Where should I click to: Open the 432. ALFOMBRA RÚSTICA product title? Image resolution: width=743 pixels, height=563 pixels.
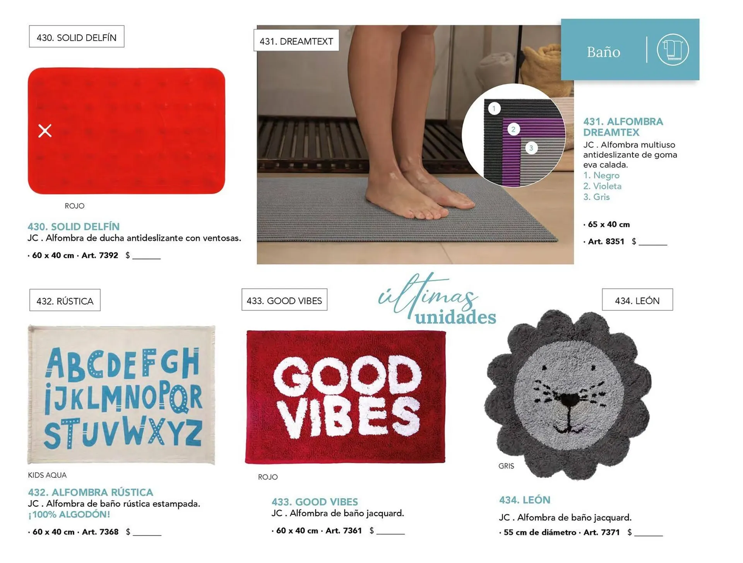click(91, 492)
